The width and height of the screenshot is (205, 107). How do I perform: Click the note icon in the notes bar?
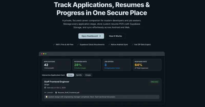(x=47, y=97)
